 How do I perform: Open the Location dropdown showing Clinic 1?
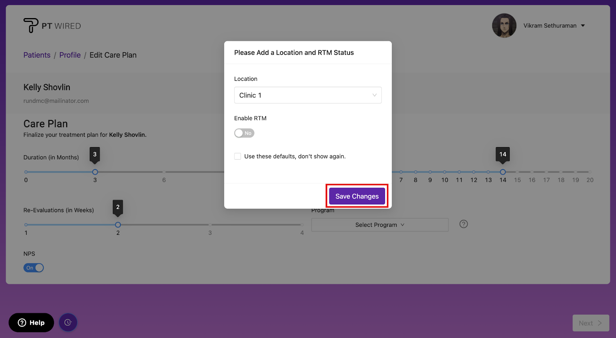(x=308, y=95)
